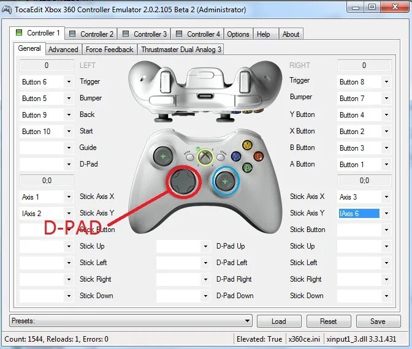Expand the Start dropdown showing Button 10
The width and height of the screenshot is (412, 349).
coord(69,132)
